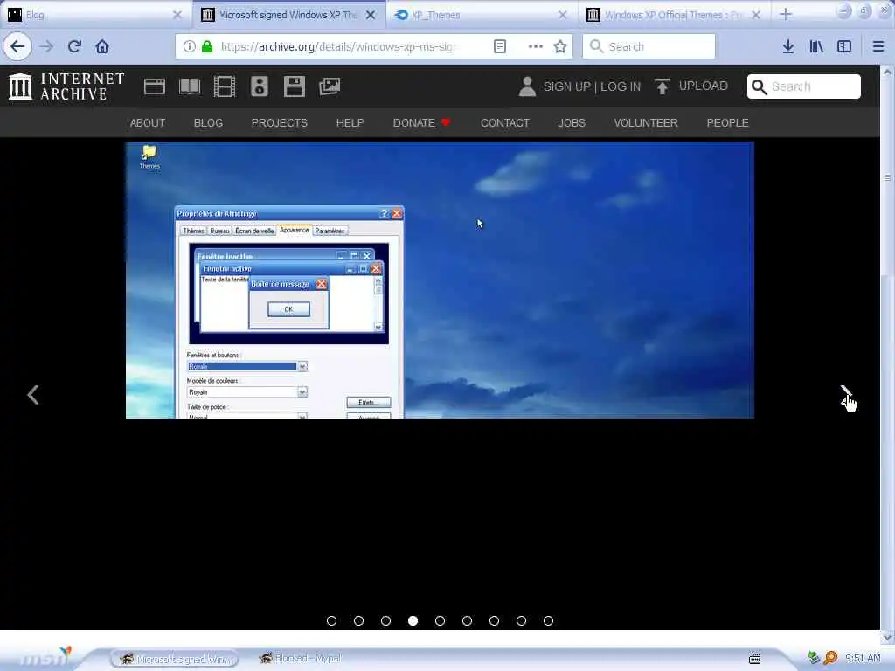
Task: Click the network system tray icon
Action: 814,658
